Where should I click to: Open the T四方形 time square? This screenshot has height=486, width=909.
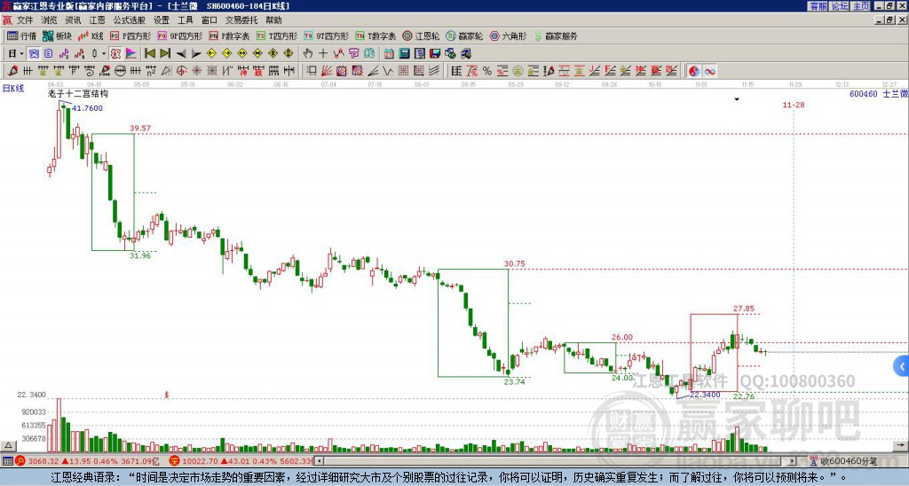277,35
